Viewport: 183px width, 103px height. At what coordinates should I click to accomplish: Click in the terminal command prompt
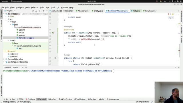(x=114, y=71)
